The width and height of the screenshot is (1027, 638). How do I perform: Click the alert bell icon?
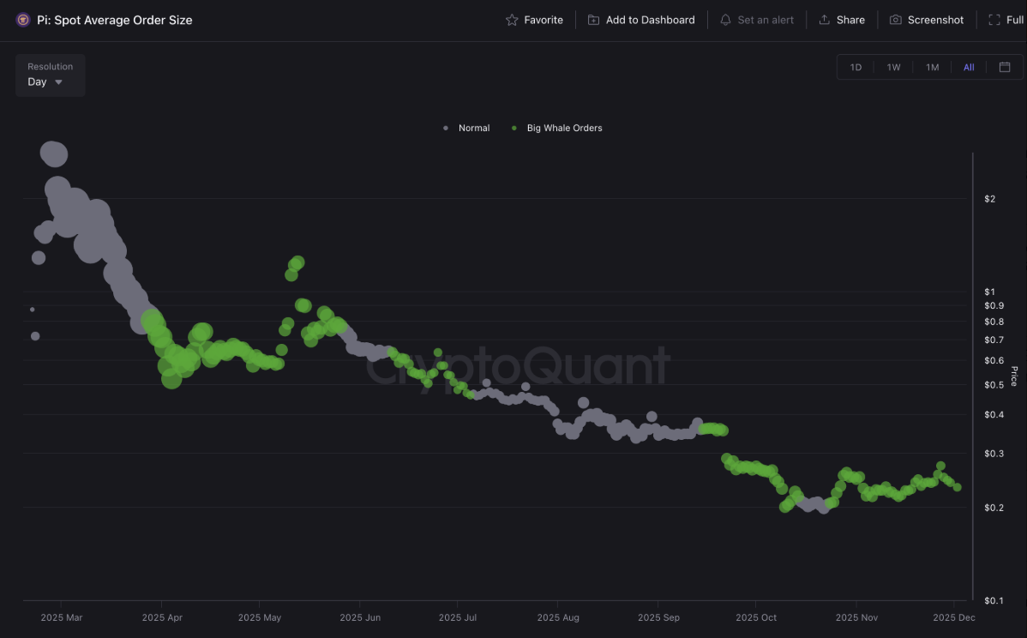[725, 20]
